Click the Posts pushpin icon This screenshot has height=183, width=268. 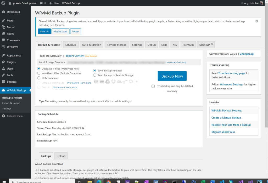pos(3,20)
